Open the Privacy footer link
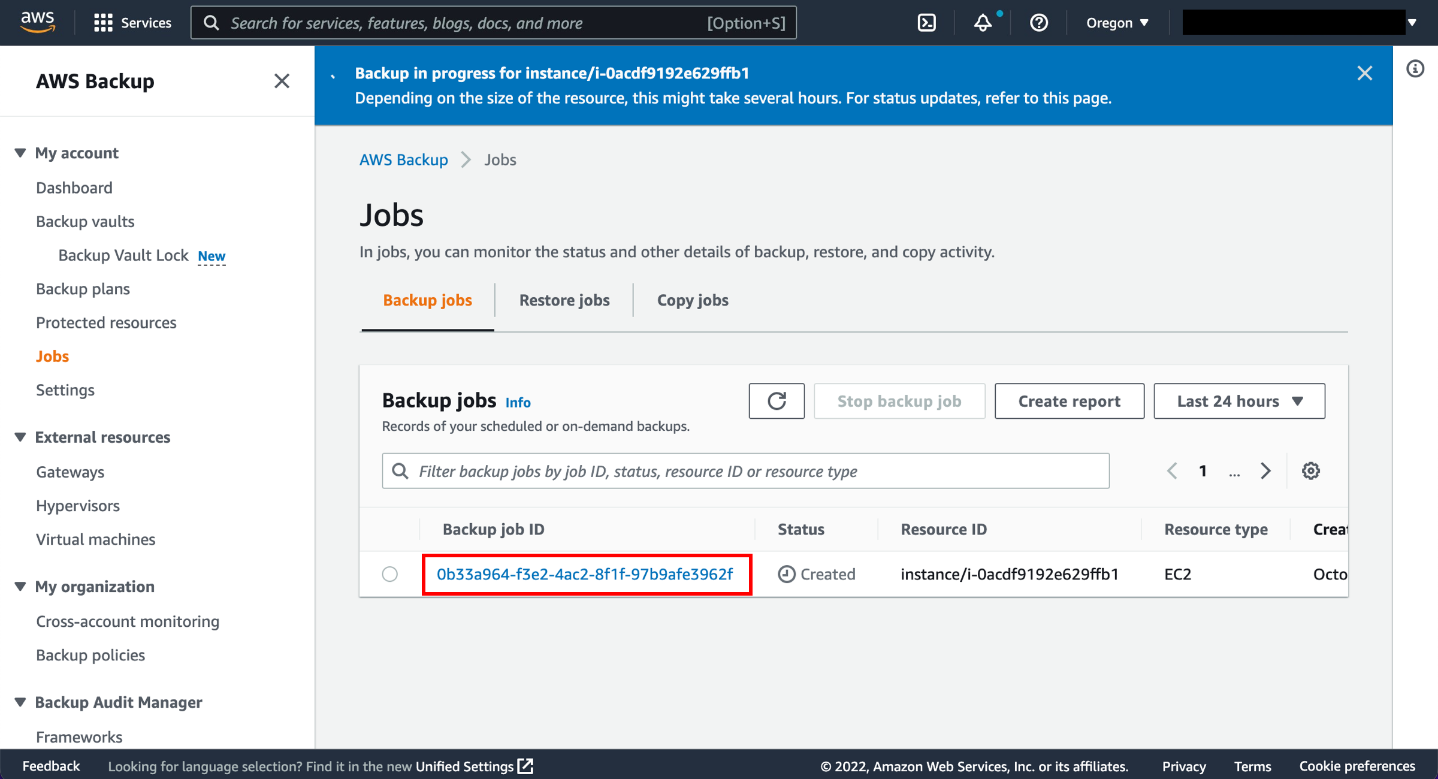The height and width of the screenshot is (779, 1438). pyautogui.click(x=1184, y=766)
